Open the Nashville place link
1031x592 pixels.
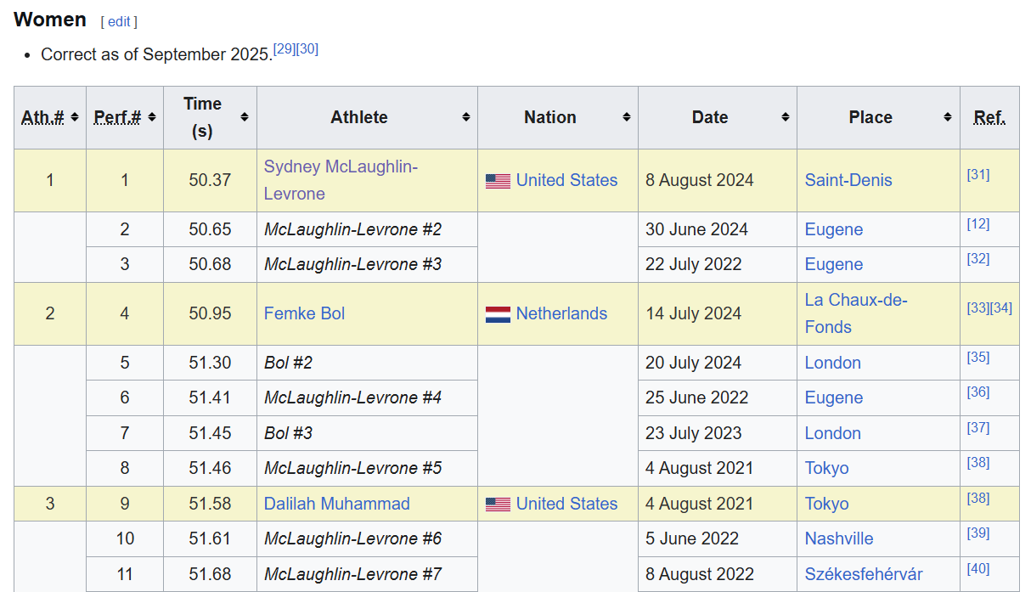[x=838, y=538]
